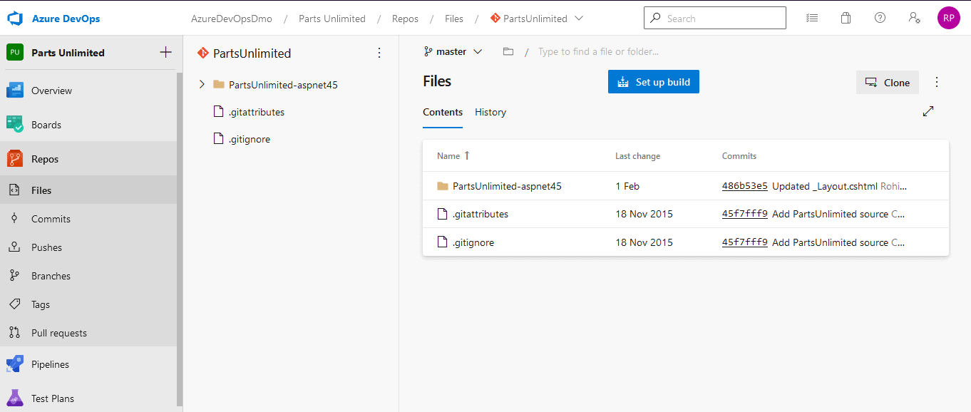Navigate to Branches in the sidebar

pyautogui.click(x=51, y=275)
